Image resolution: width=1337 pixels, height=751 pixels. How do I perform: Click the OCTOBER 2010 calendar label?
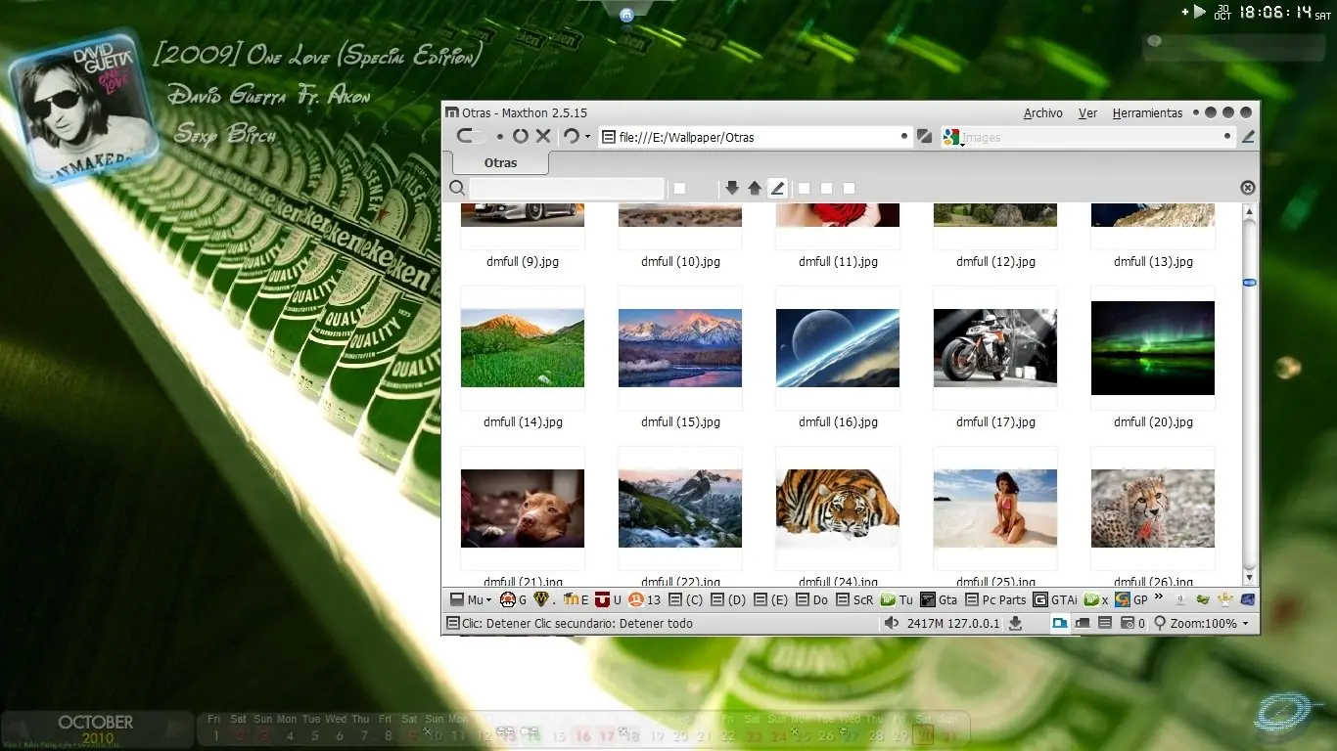click(97, 729)
